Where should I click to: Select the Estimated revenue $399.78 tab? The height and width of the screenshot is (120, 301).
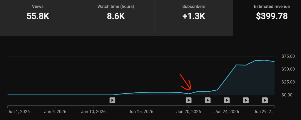point(267,18)
